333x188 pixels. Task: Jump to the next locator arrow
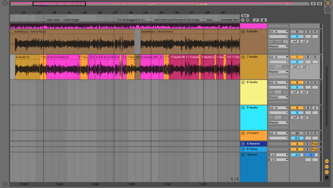[x=248, y=20]
